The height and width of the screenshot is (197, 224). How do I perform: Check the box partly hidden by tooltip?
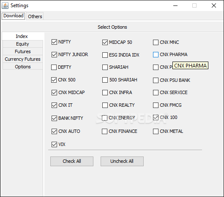click(156, 67)
